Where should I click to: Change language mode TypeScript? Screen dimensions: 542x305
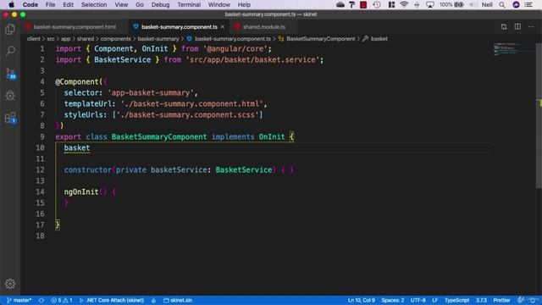pos(457,300)
